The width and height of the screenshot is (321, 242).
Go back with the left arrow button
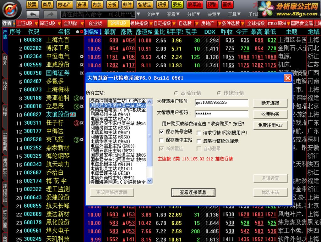pos(33,14)
